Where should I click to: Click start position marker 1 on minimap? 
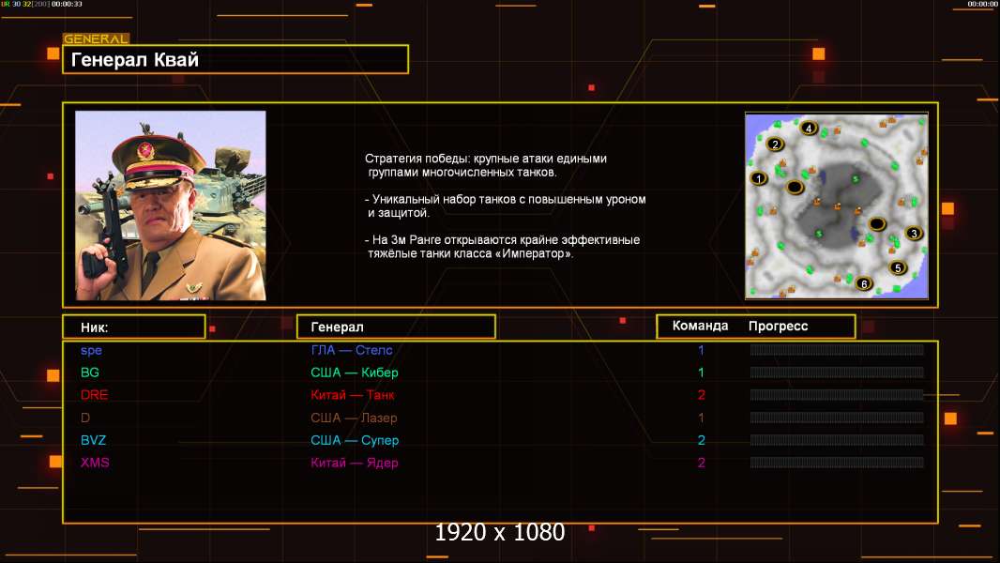[760, 178]
